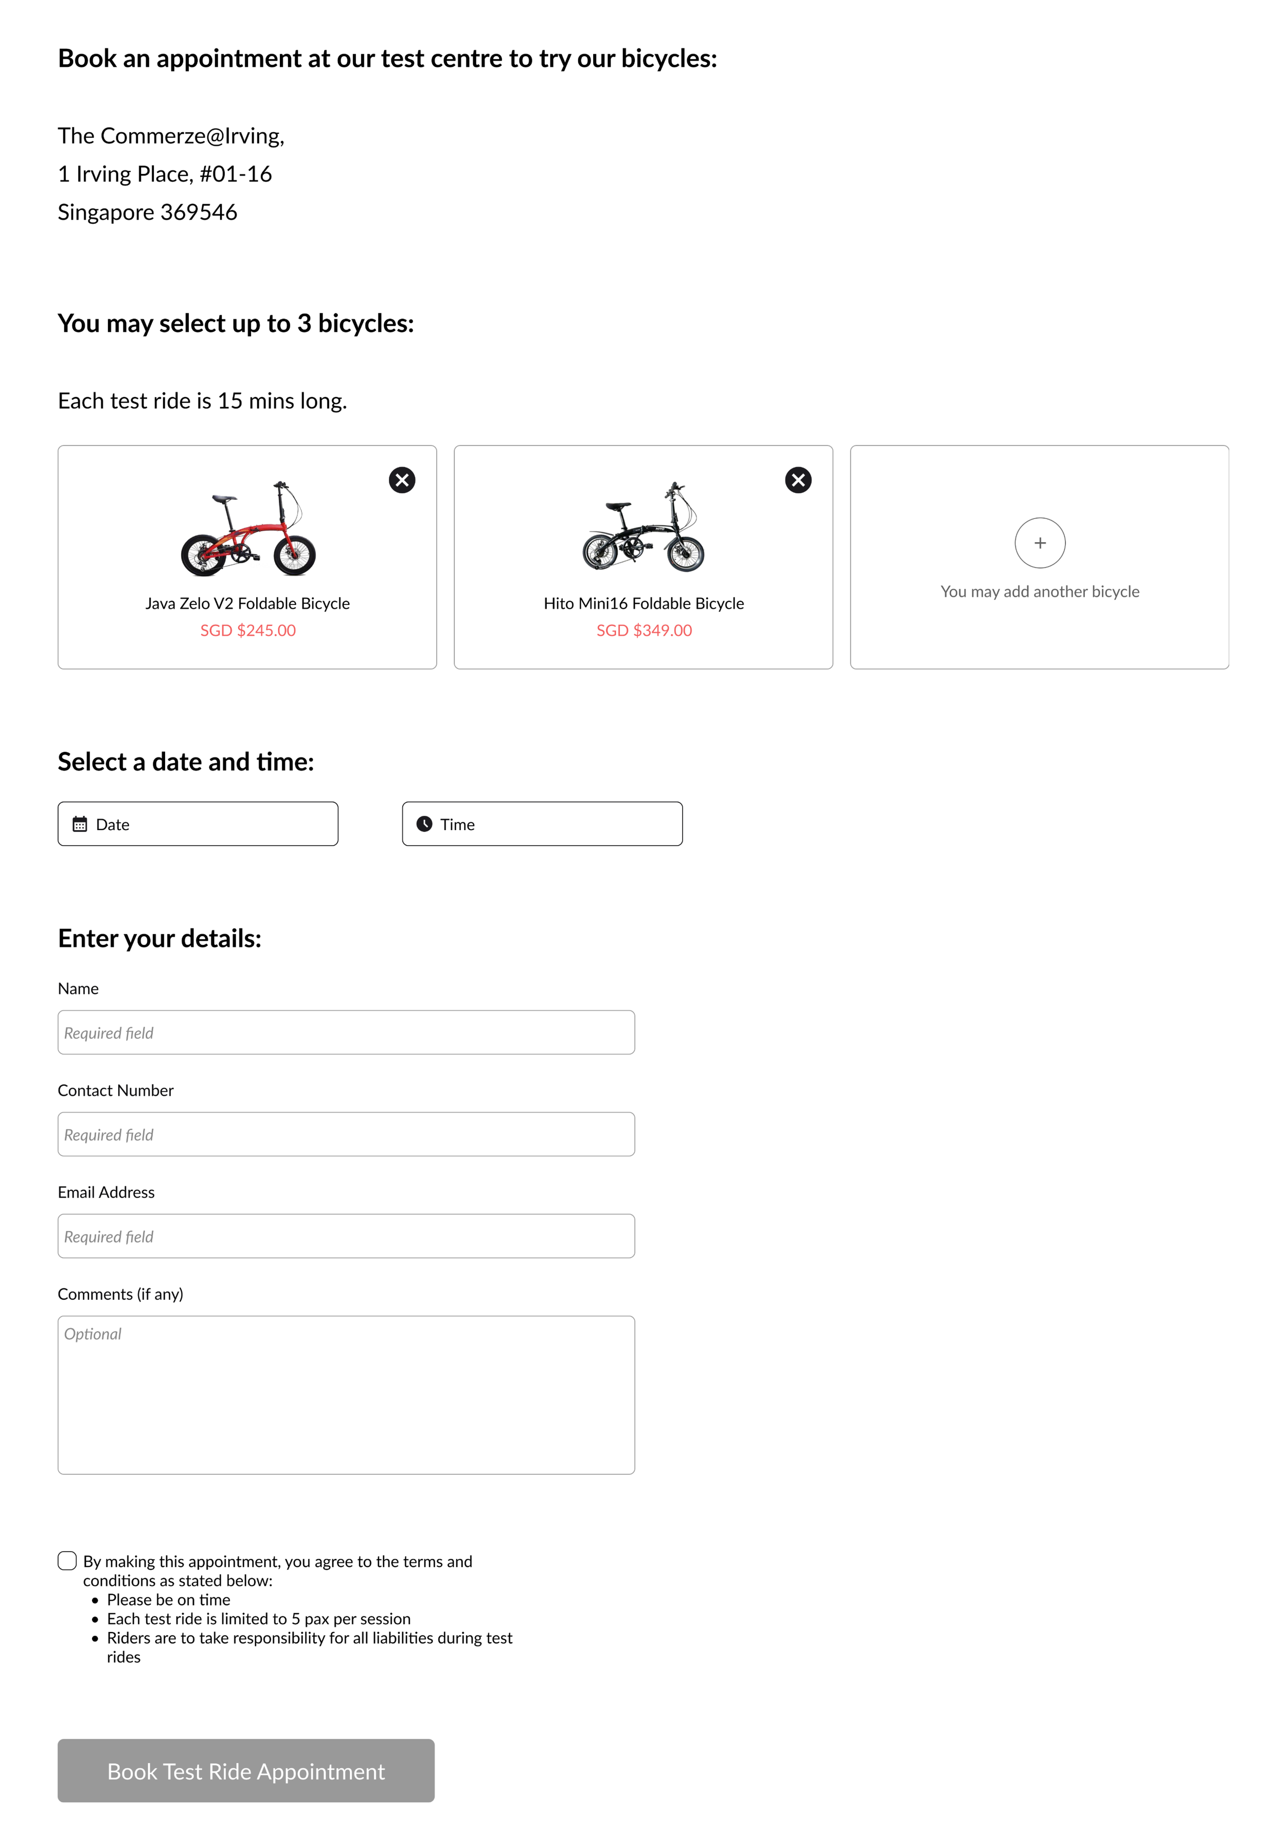Focus the Email Address input field
1286x1845 pixels.
point(346,1236)
